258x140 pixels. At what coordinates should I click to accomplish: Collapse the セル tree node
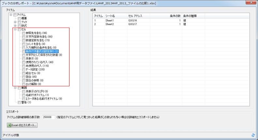[15, 29]
